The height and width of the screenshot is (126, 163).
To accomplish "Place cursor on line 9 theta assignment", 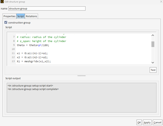I will [x=33, y=45].
